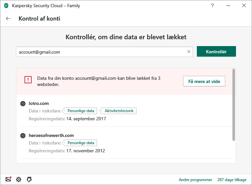Viewport: 252px width, 185px height.
Task: Click the red warning exclamation icon
Action: (28, 80)
